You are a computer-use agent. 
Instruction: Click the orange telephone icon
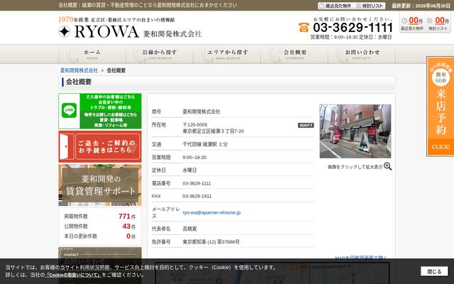click(x=304, y=28)
